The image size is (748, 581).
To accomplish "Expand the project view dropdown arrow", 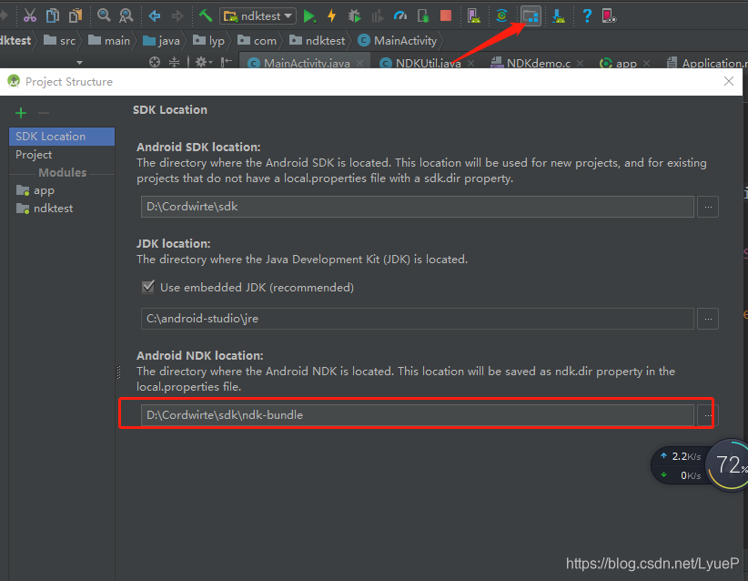I will pos(80,63).
